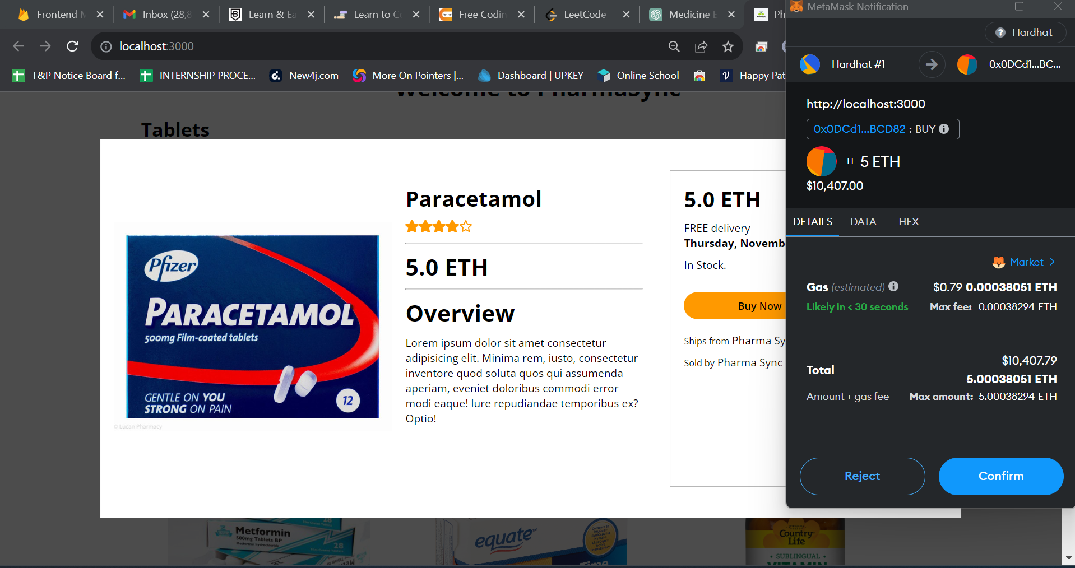
Task: Switch to the LeetCode tab
Action: coord(580,15)
